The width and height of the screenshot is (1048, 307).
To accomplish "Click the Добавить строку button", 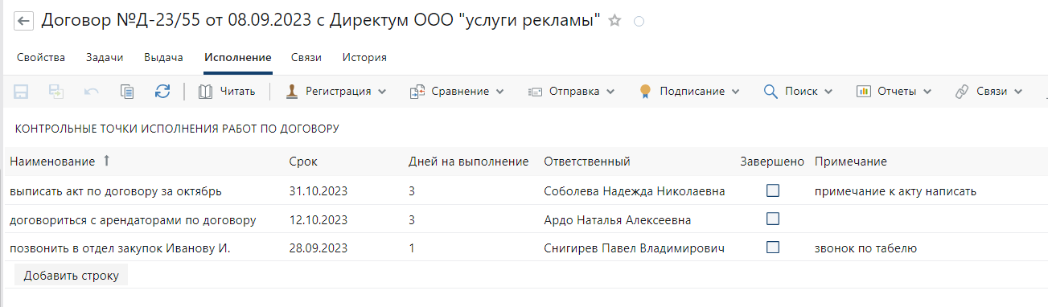I will coord(71,276).
